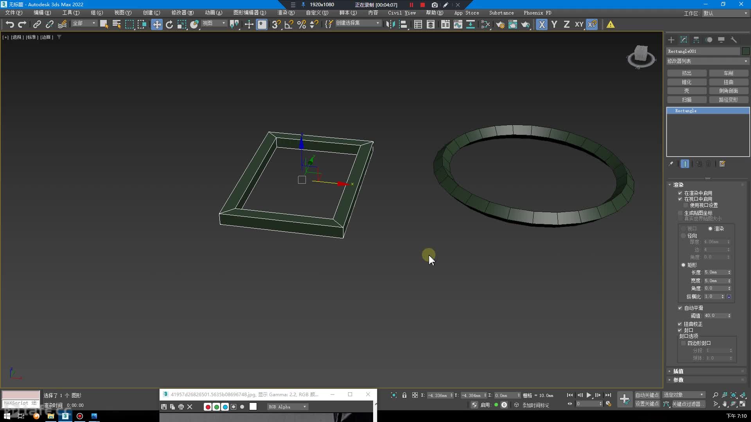751x422 pixels.
Task: Toggle the 自动平滑 checkbox
Action: click(680, 308)
